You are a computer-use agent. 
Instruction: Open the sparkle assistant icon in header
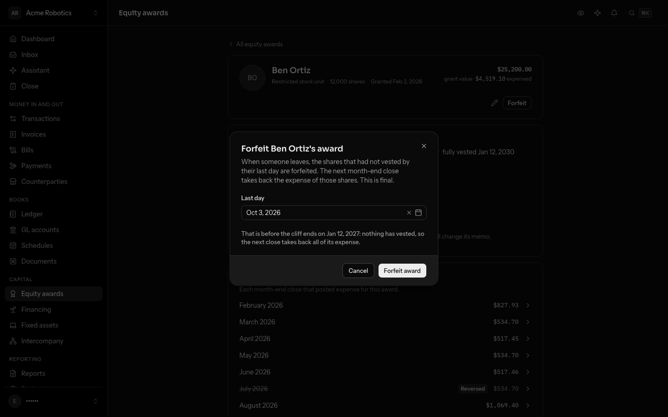tap(597, 13)
